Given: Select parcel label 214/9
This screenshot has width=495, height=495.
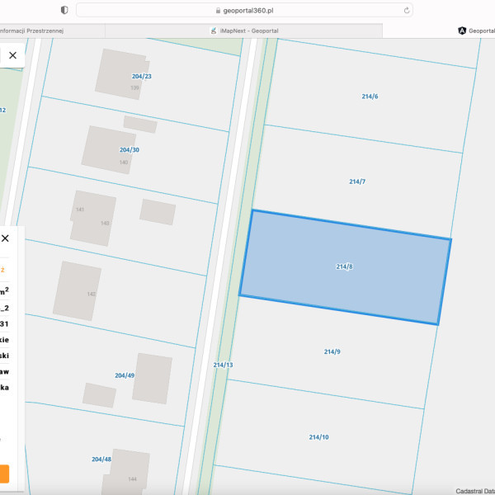Looking at the screenshot, I should (332, 351).
